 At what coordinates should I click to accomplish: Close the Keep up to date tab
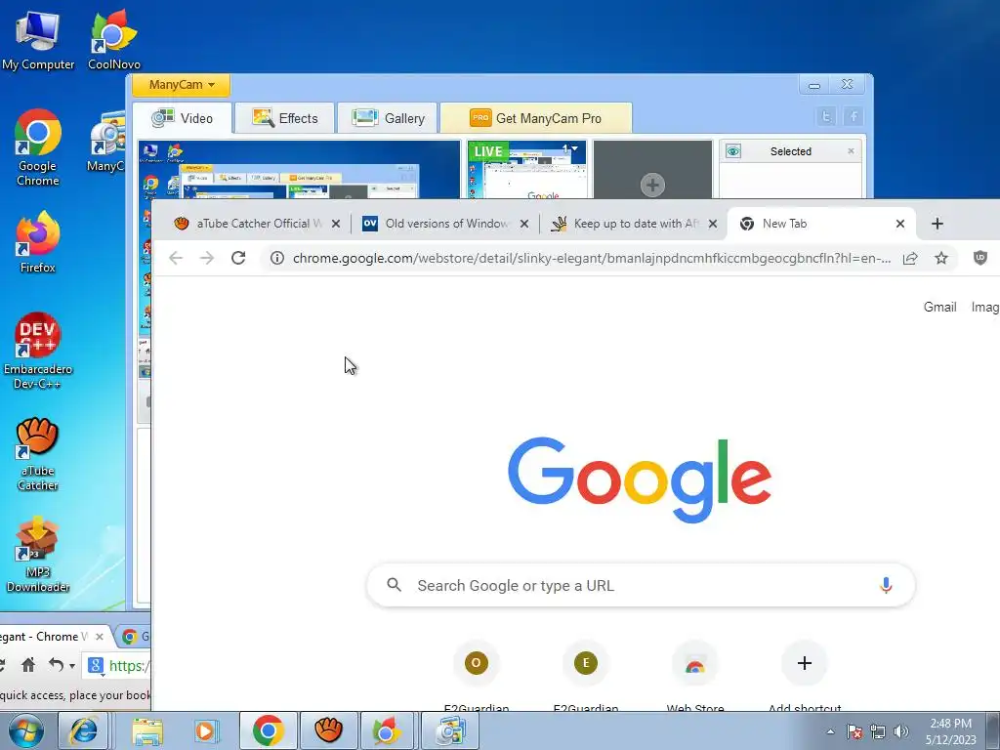pyautogui.click(x=713, y=224)
